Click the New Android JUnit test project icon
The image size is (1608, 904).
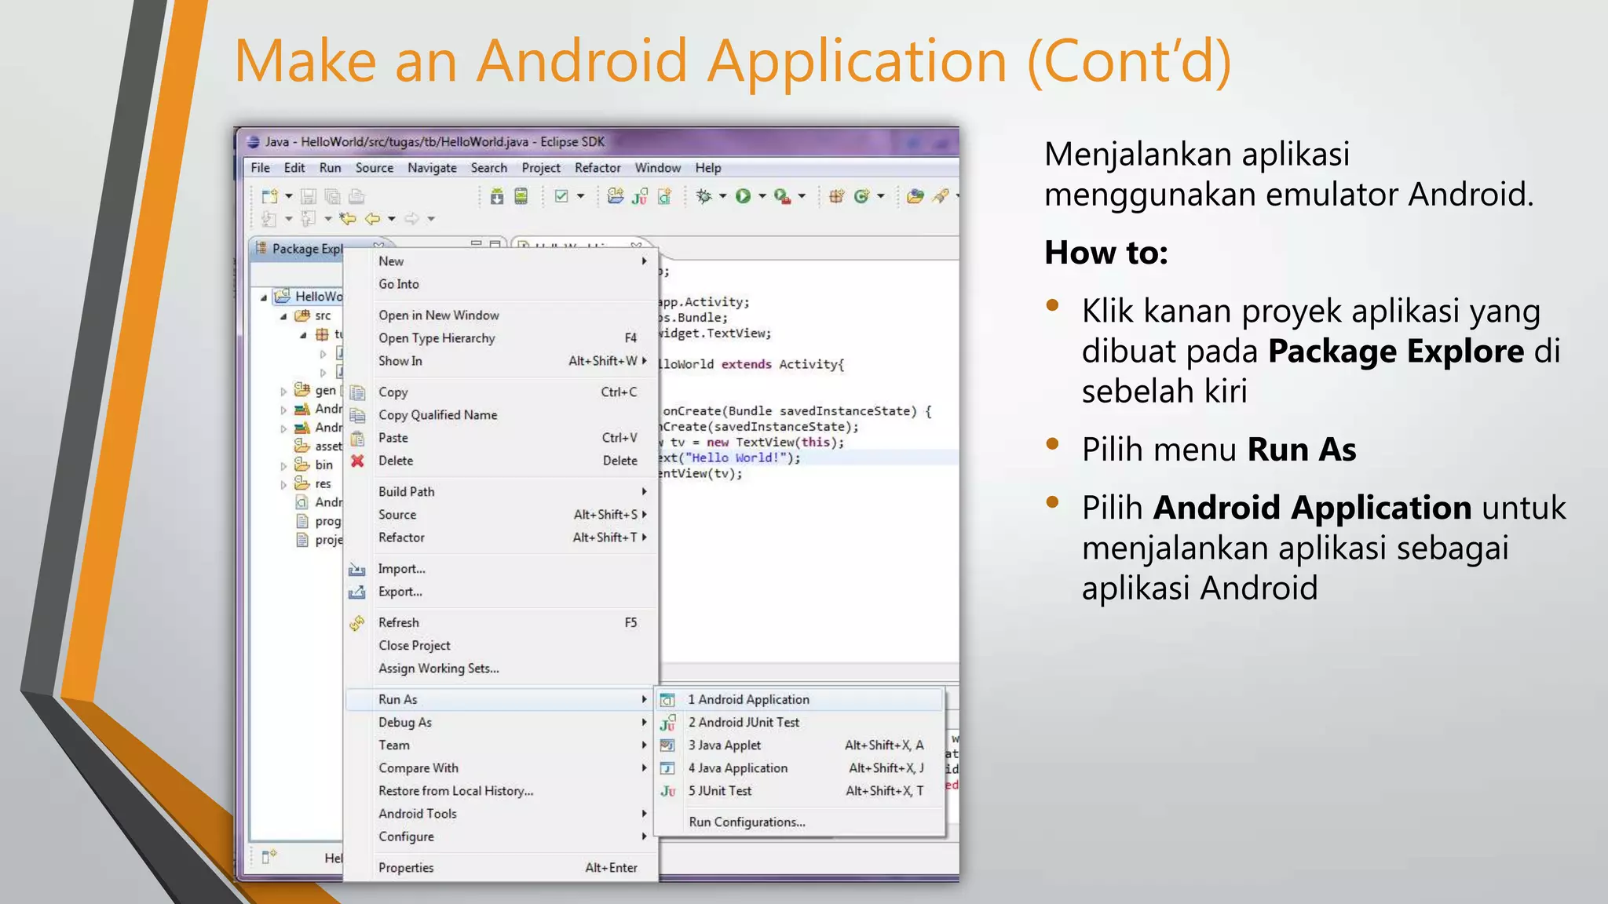pos(640,196)
